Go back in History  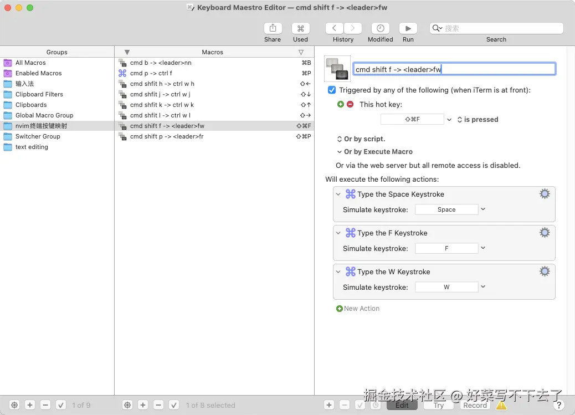pyautogui.click(x=334, y=28)
